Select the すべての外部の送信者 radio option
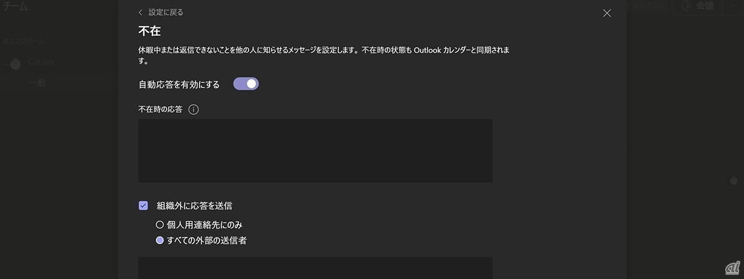The width and height of the screenshot is (744, 279). 159,241
